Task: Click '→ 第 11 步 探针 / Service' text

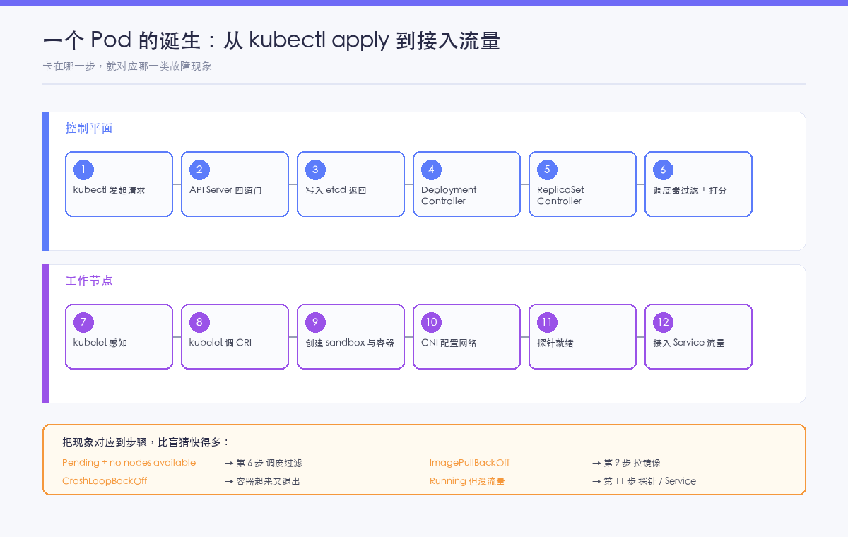Action: coord(644,481)
